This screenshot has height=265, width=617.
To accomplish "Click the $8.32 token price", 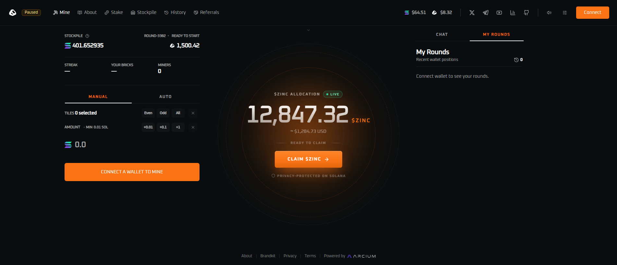I will pyautogui.click(x=442, y=13).
